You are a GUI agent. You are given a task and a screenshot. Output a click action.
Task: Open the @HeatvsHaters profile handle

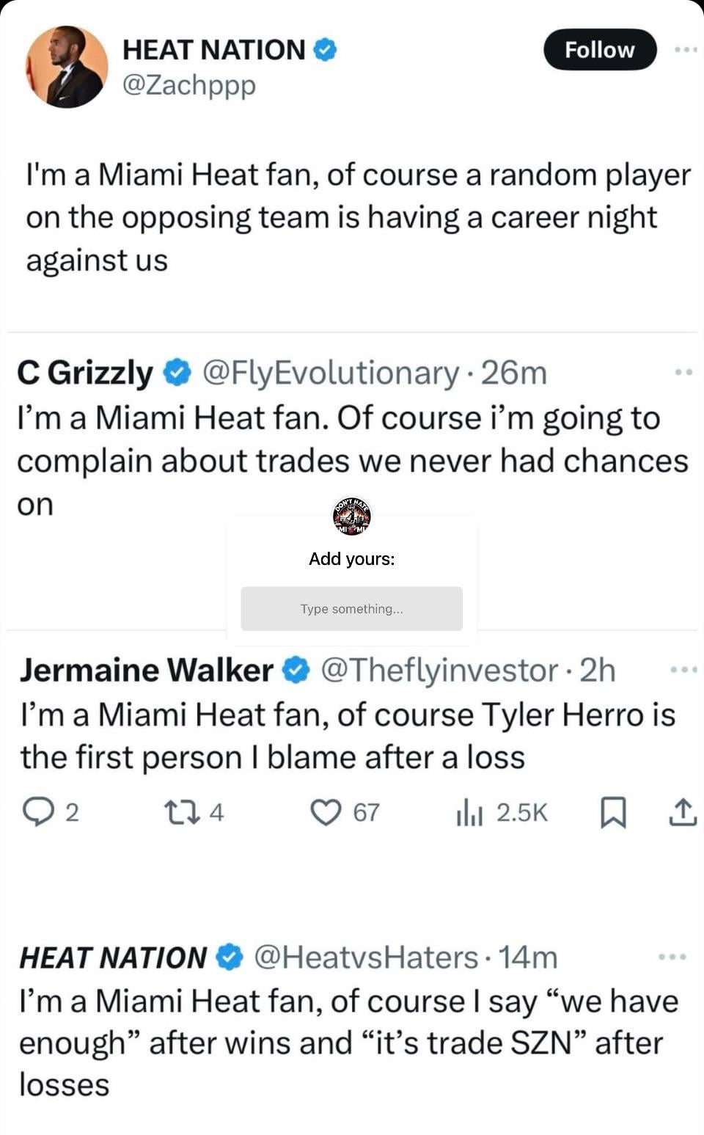click(x=366, y=957)
